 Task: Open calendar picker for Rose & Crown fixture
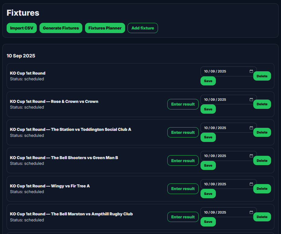(x=251, y=100)
